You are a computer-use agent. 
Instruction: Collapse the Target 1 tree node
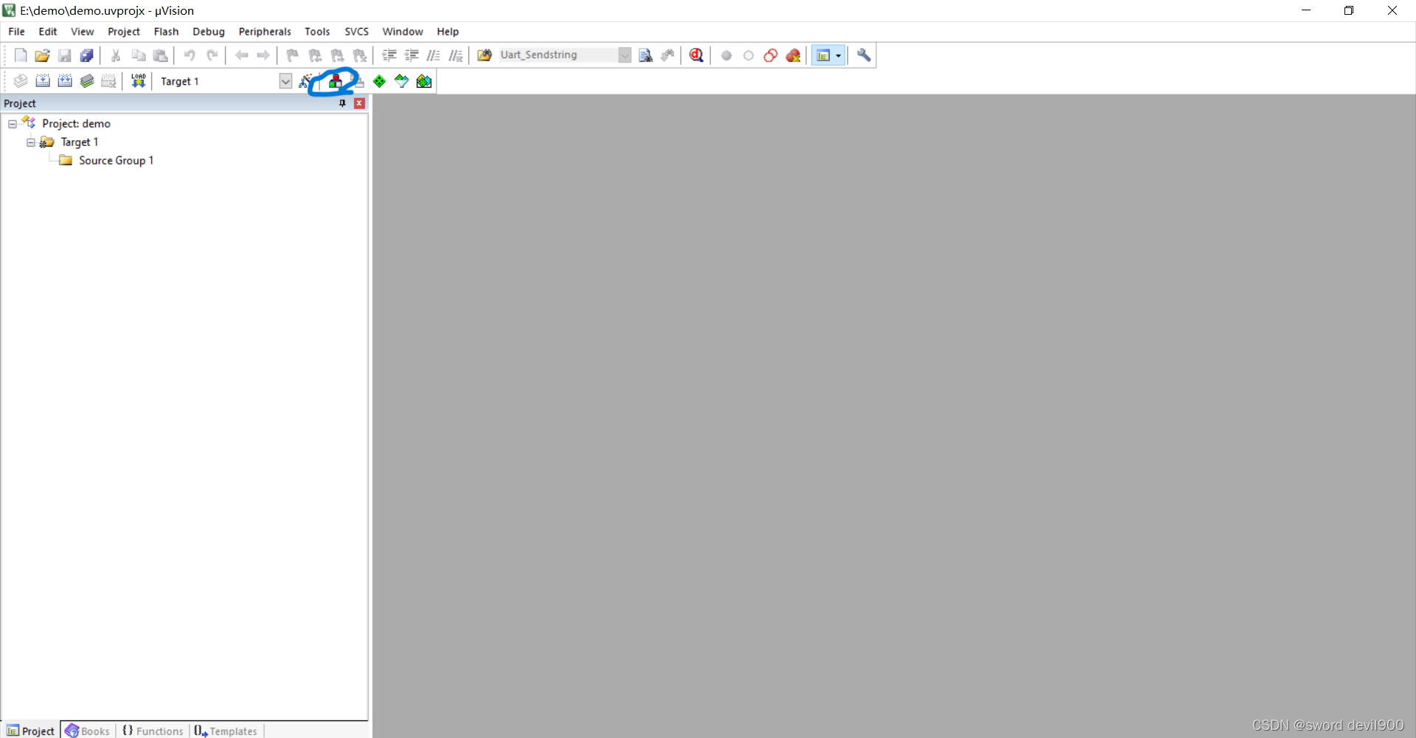[31, 142]
